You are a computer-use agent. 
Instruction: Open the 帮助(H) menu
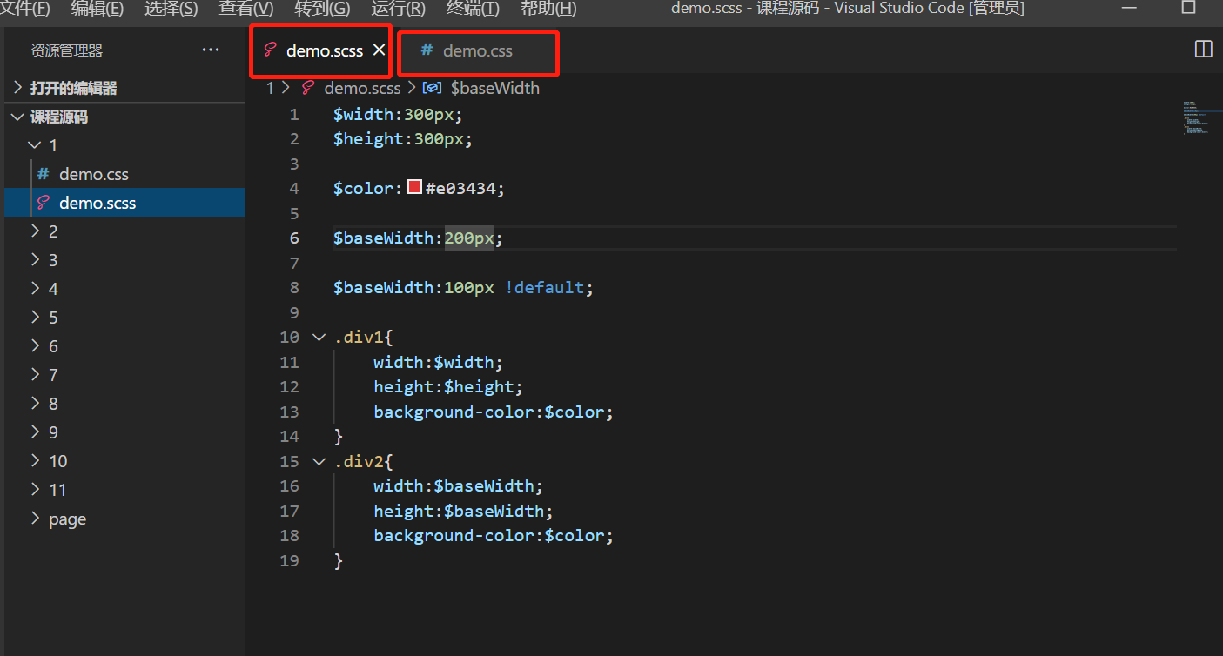[x=548, y=9]
